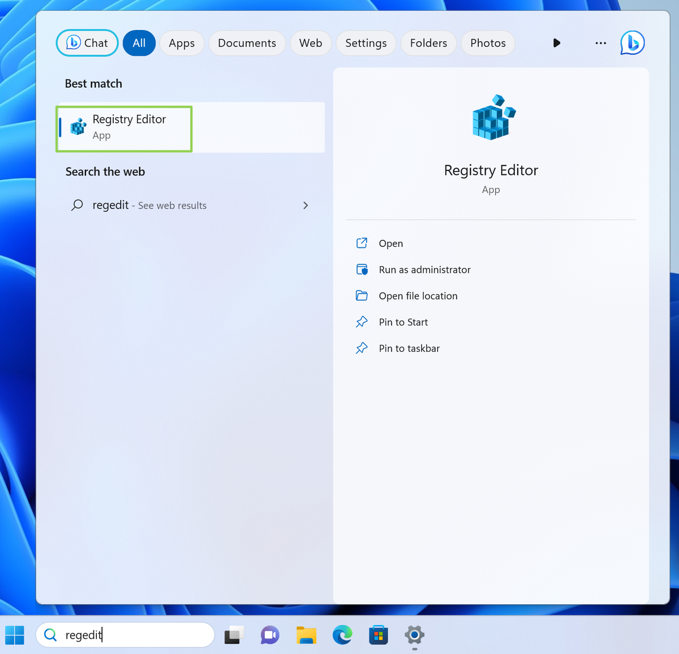The height and width of the screenshot is (654, 679).
Task: Select the Apps filter tab
Action: pos(182,42)
